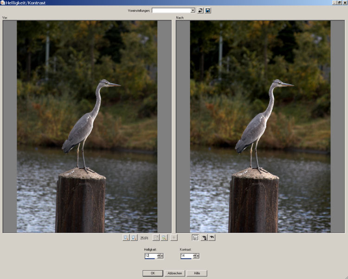Click inside the Kontrast value field

186,255
